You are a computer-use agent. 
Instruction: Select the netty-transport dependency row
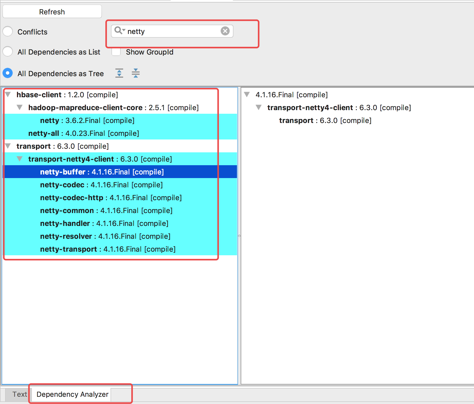click(120, 249)
